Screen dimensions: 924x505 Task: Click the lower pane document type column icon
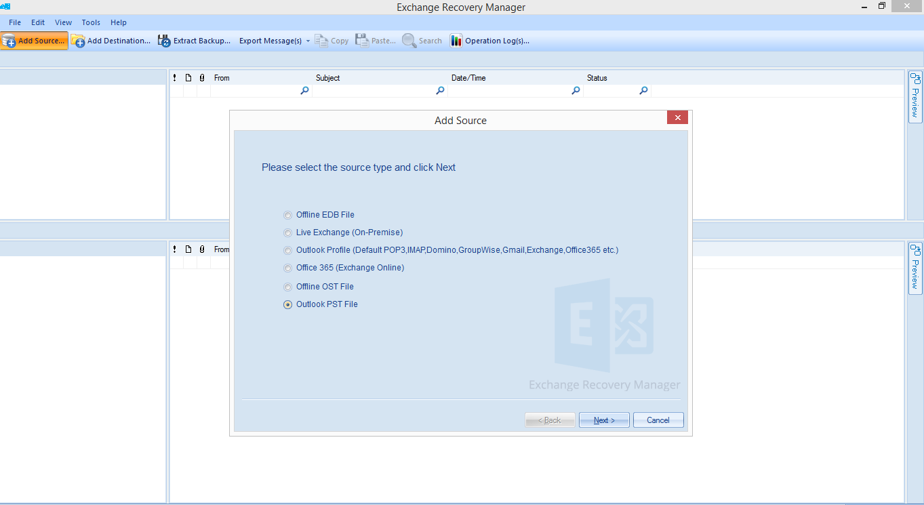tap(189, 249)
